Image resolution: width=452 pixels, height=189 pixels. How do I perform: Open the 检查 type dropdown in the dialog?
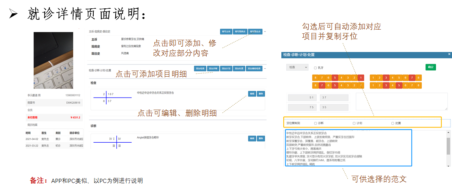tap(297, 67)
